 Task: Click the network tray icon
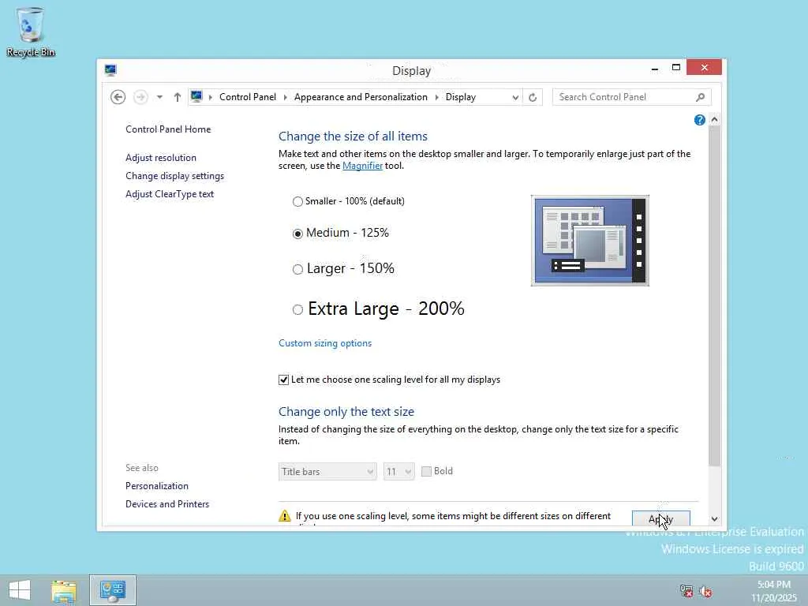click(686, 591)
